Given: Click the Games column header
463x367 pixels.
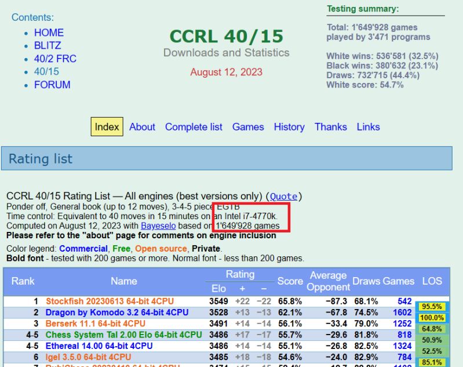Looking at the screenshot, I should coord(398,281).
